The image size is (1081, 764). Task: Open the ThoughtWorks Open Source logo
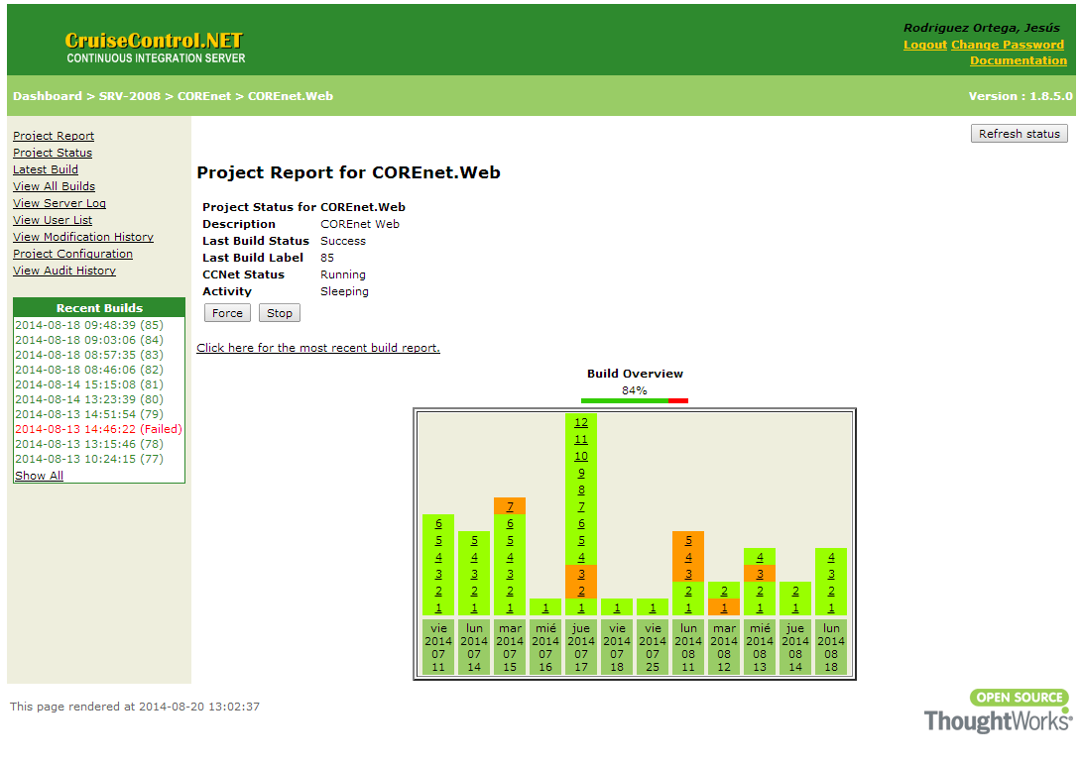pyautogui.click(x=998, y=710)
